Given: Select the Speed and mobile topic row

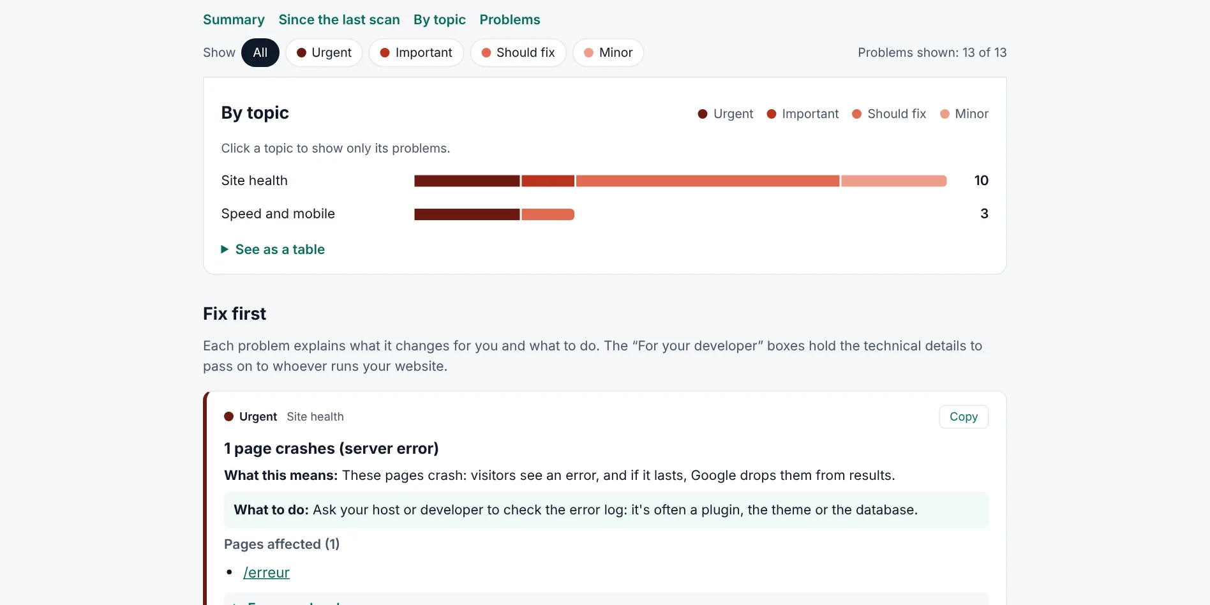Looking at the screenshot, I should [x=604, y=214].
